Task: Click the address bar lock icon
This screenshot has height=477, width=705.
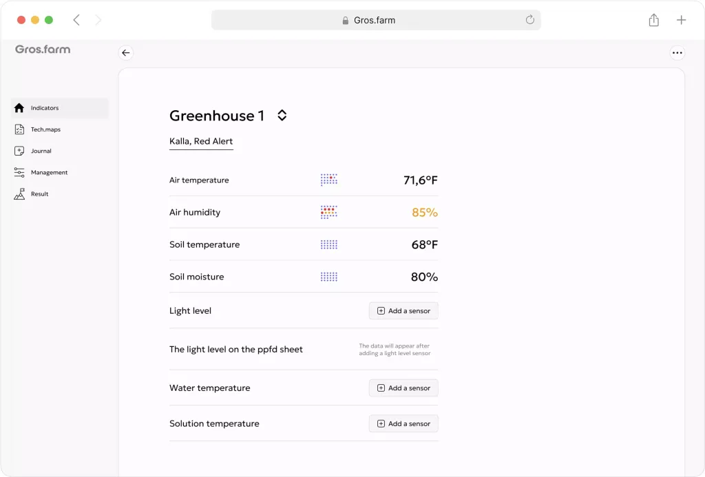Action: [x=346, y=20]
